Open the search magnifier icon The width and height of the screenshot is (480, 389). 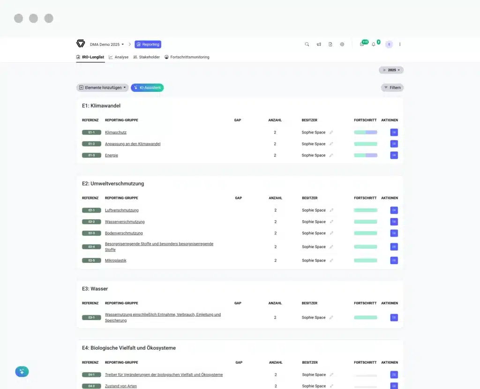[307, 45]
